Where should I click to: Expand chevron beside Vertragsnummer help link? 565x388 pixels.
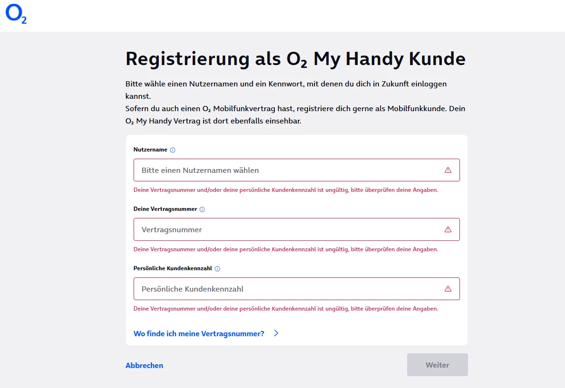[x=276, y=333]
